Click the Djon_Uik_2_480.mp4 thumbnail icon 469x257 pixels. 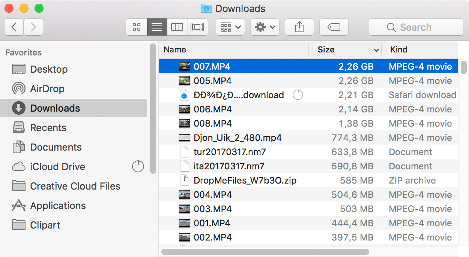[184, 138]
